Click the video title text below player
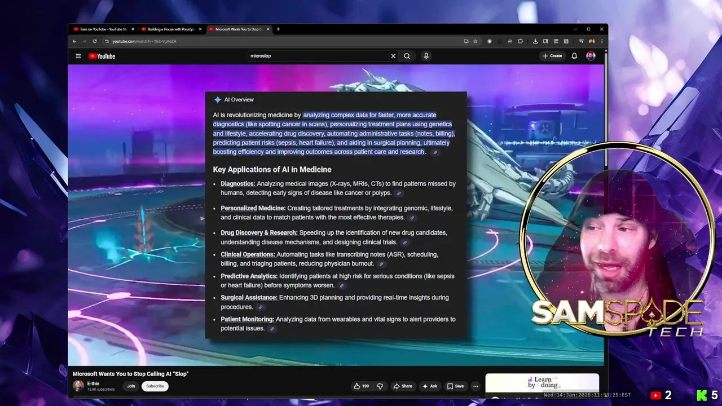Image resolution: width=722 pixels, height=406 pixels. [130, 374]
